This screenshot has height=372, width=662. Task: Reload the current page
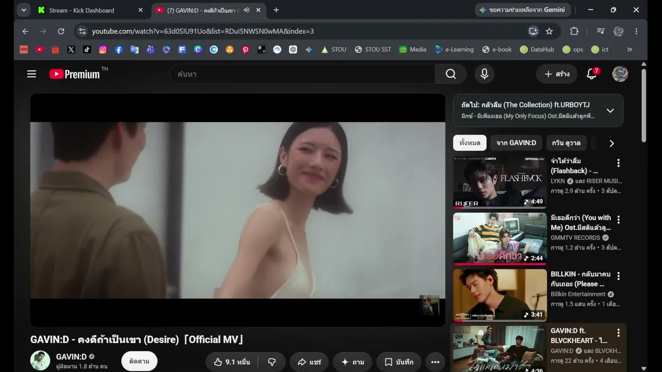61,31
